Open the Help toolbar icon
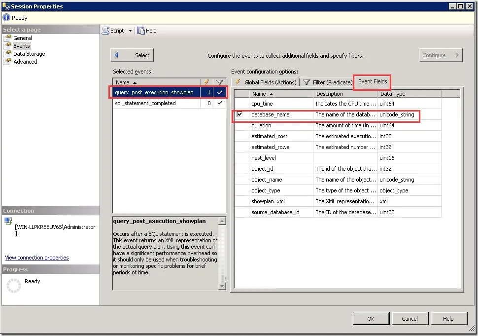Screen dimensions: 478x336 tap(140, 31)
